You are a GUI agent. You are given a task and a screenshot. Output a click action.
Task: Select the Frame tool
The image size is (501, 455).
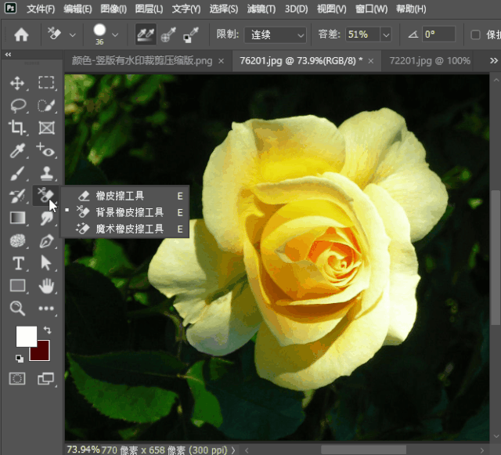tap(46, 128)
